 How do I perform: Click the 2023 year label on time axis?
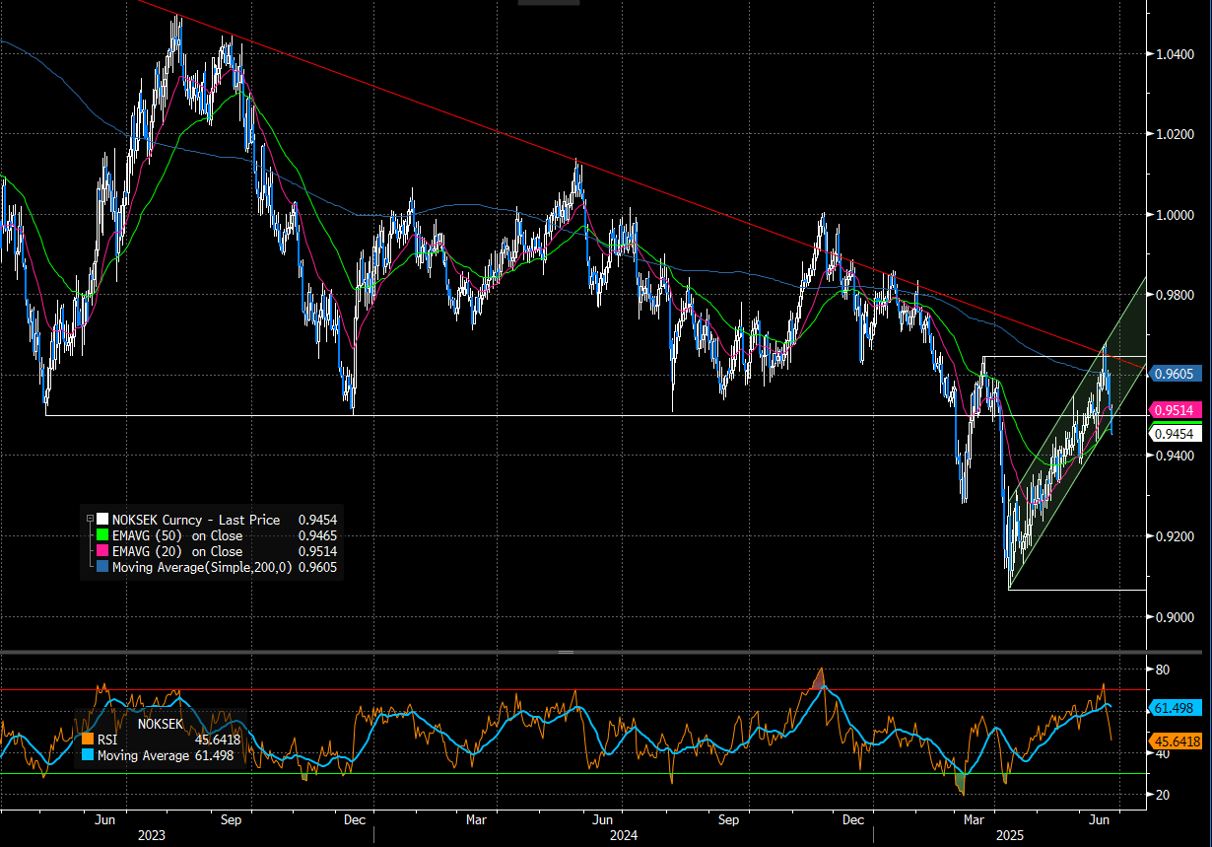coord(151,835)
